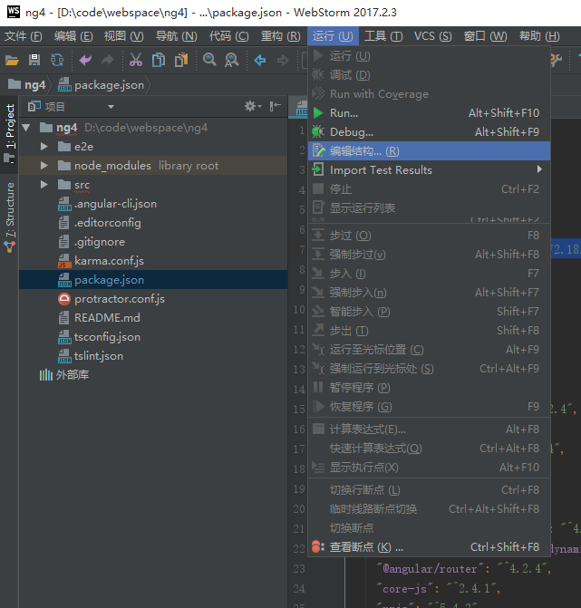
Task: Click the Paste clipboard icon
Action: point(181,60)
